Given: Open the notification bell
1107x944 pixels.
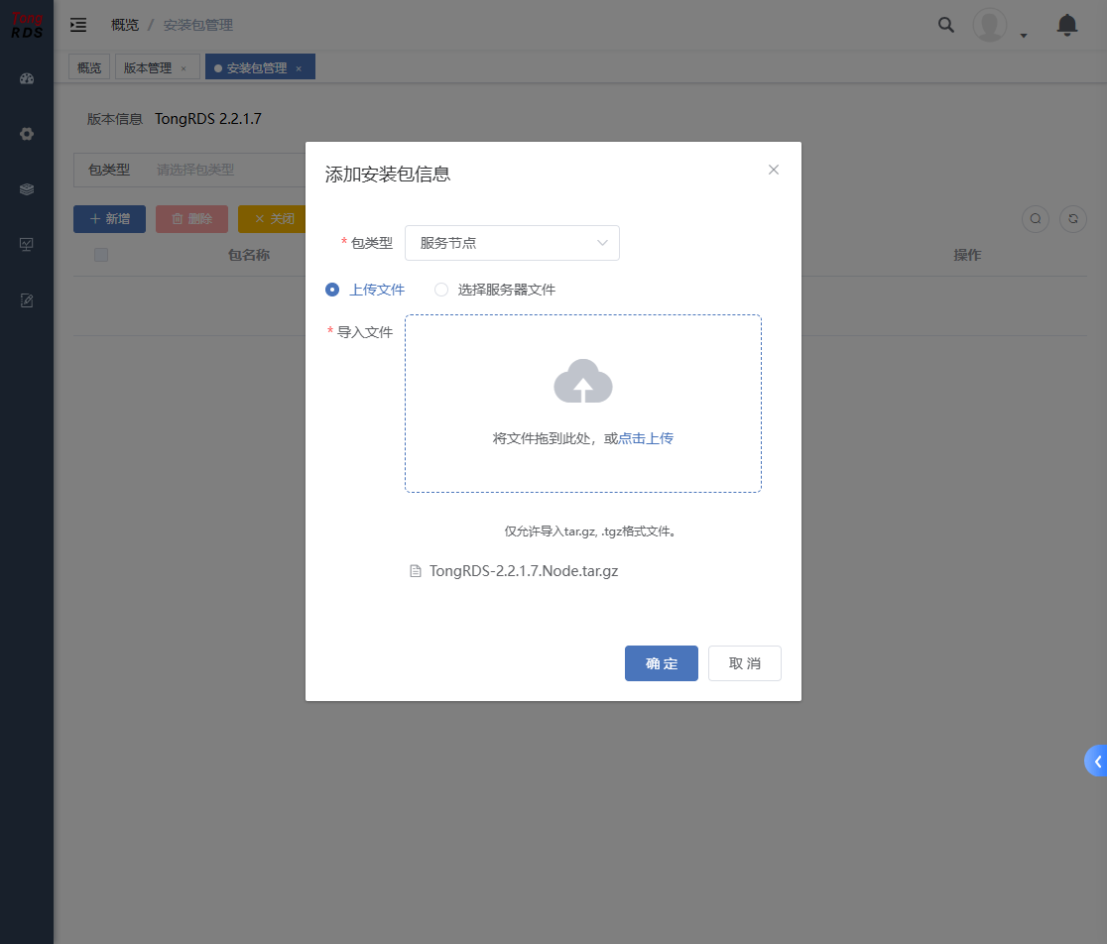Looking at the screenshot, I should click(1066, 26).
